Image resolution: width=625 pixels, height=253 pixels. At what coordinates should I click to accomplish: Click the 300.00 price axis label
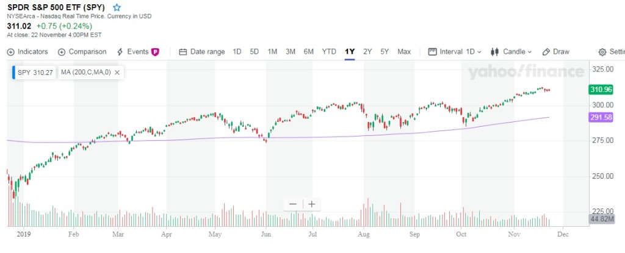(x=602, y=105)
